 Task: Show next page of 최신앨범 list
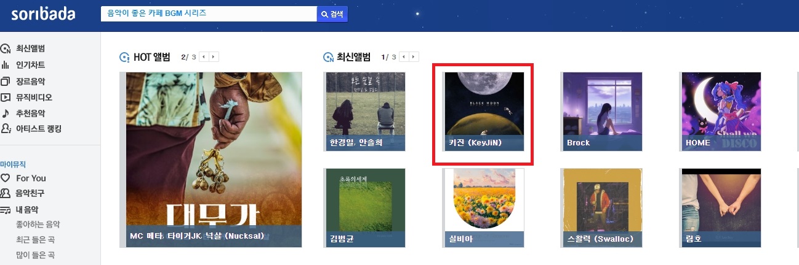coord(414,57)
